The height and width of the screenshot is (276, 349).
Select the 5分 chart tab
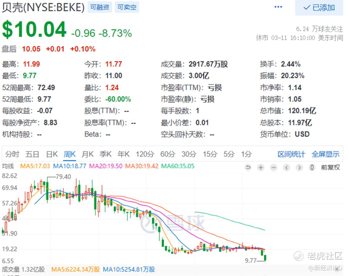tap(229, 154)
